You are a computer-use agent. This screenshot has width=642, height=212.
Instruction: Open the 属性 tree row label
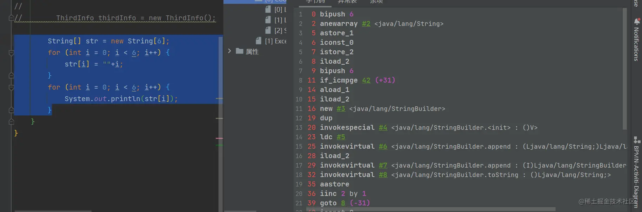(x=252, y=51)
